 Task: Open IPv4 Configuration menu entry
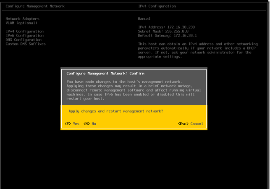[25, 31]
